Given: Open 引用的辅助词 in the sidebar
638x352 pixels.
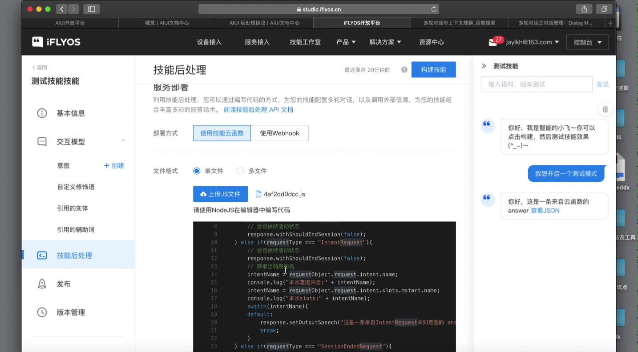Looking at the screenshot, I should (76, 230).
